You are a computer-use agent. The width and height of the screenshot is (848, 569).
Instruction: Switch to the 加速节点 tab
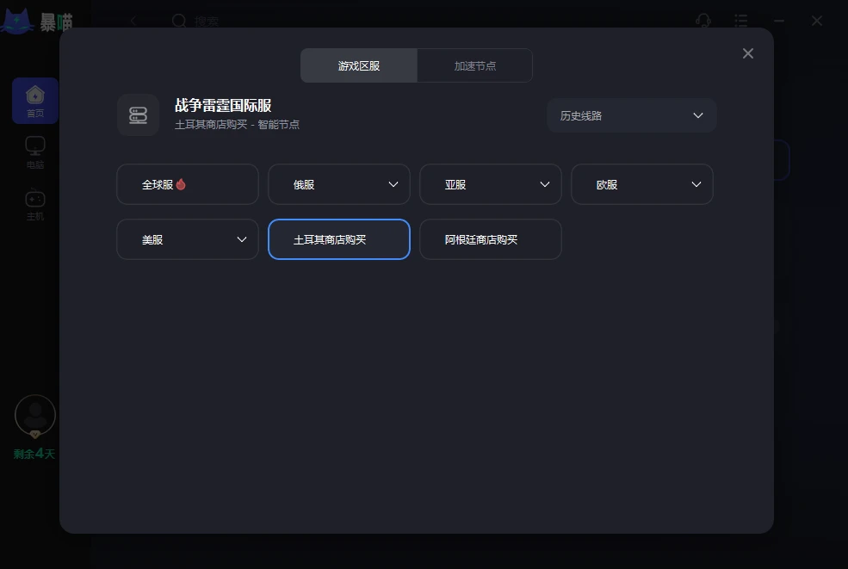pyautogui.click(x=475, y=65)
